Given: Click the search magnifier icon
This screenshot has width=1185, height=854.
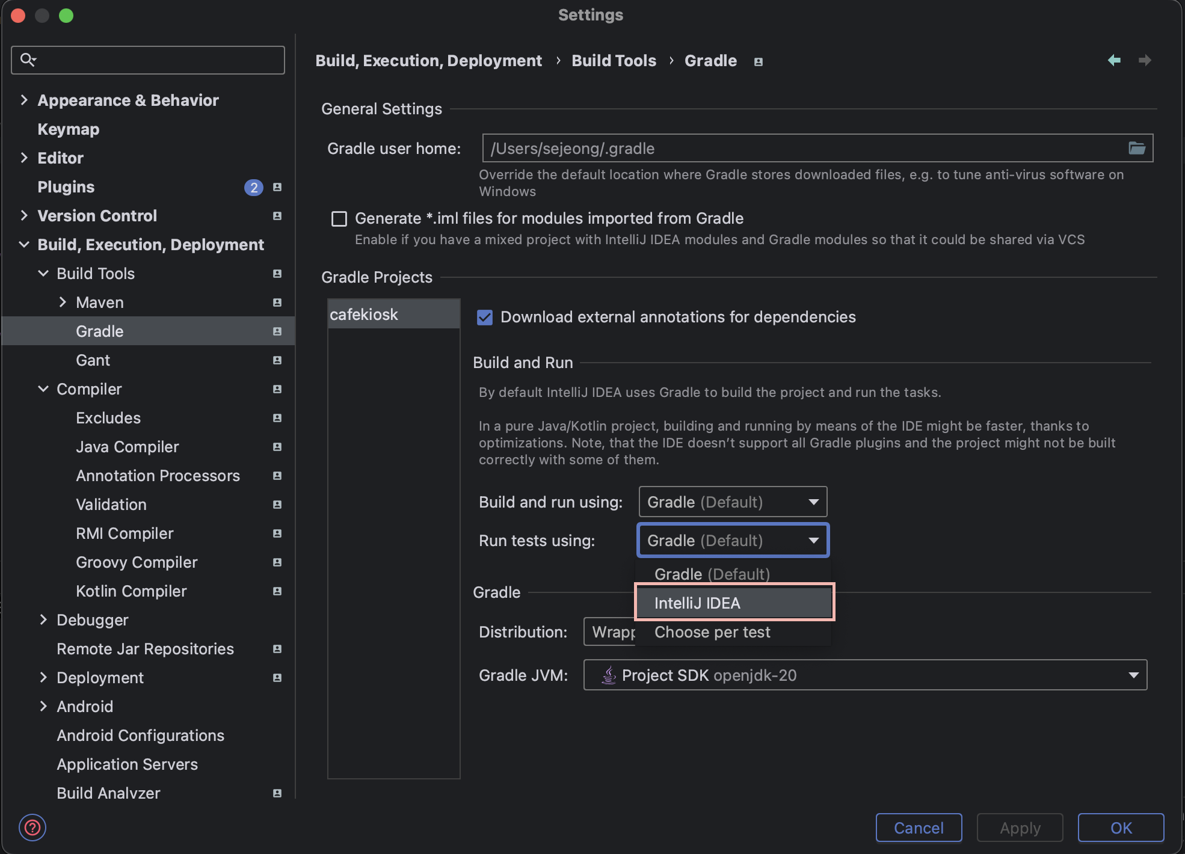Looking at the screenshot, I should tap(28, 60).
